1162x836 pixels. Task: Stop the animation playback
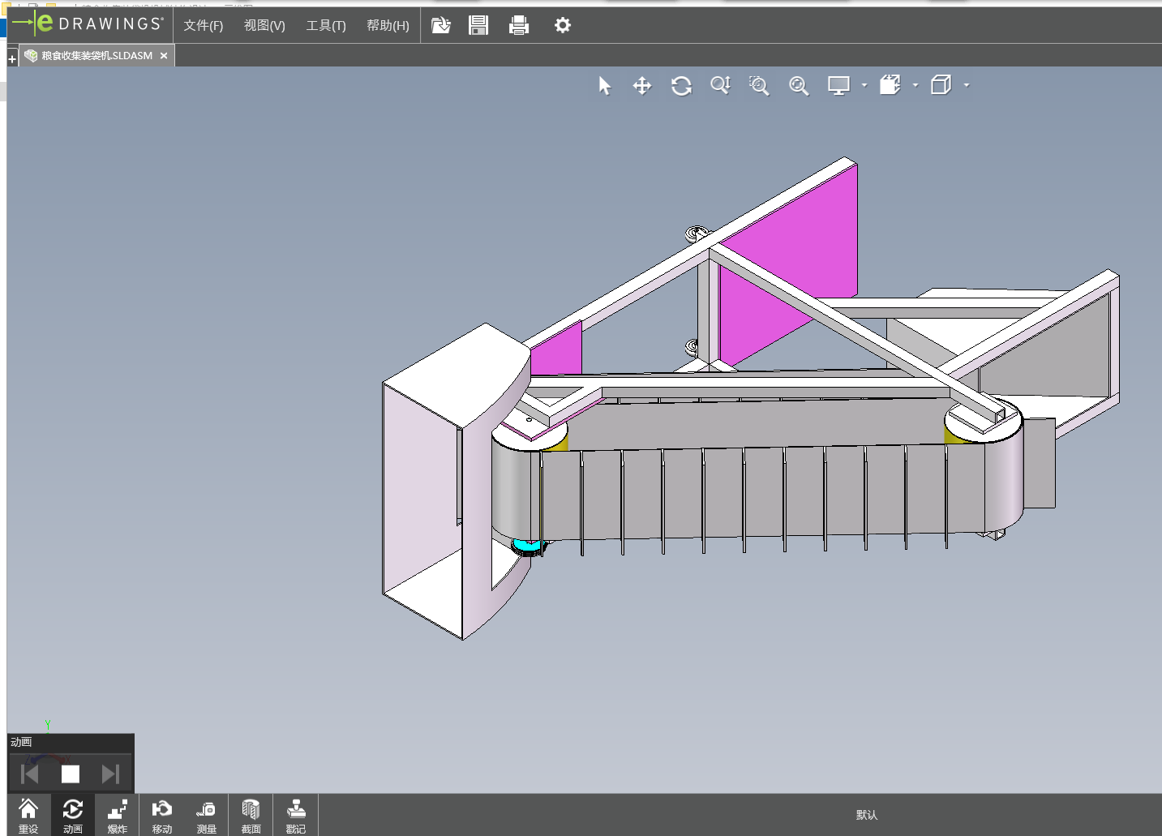71,774
